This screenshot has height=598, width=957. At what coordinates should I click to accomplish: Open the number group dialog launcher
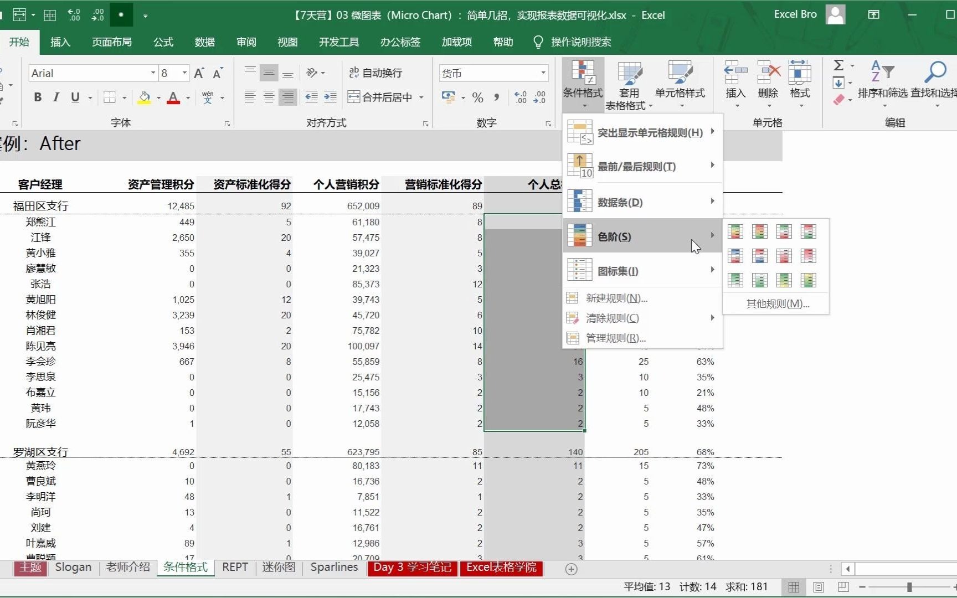[x=548, y=124]
